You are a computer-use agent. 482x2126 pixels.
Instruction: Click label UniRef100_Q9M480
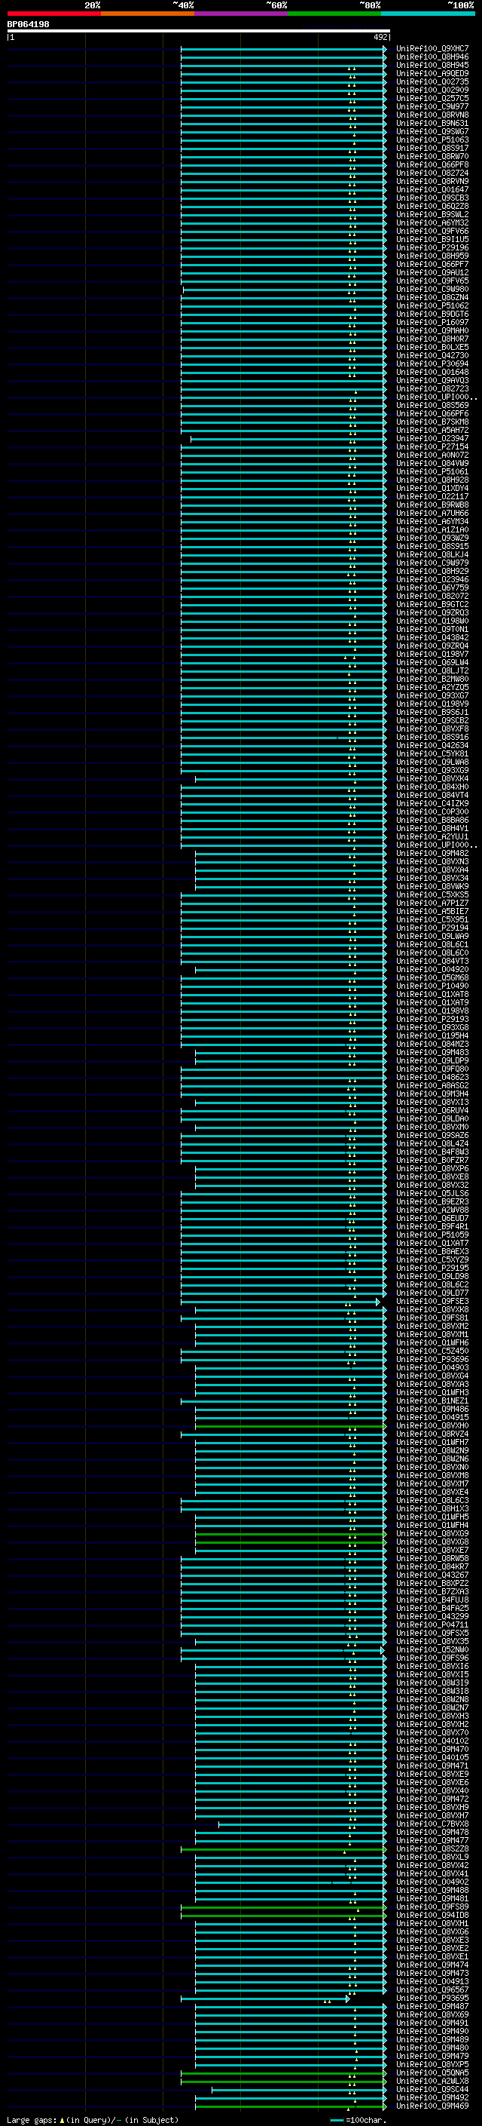click(x=432, y=2048)
